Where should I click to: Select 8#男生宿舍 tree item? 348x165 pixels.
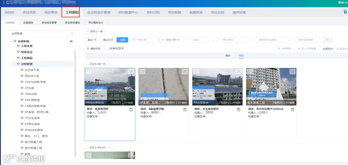[x=32, y=124]
